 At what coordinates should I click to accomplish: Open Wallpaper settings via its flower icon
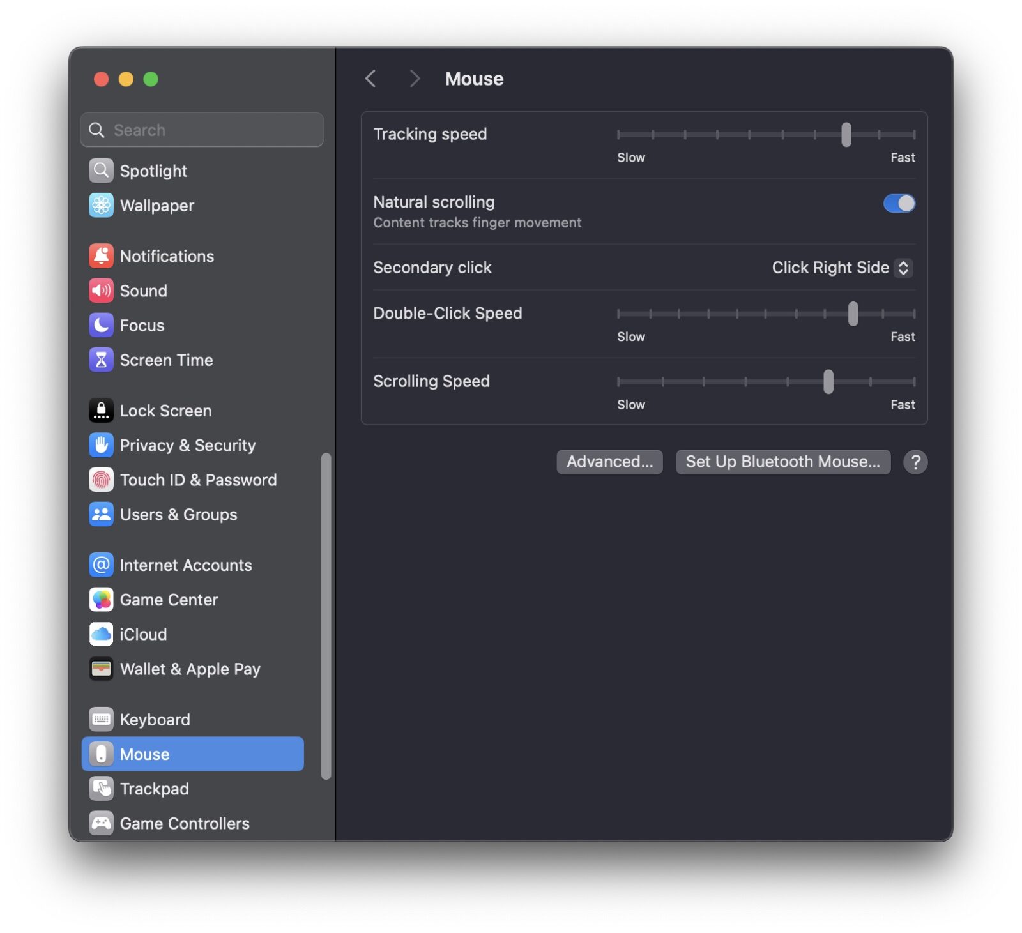coord(101,206)
